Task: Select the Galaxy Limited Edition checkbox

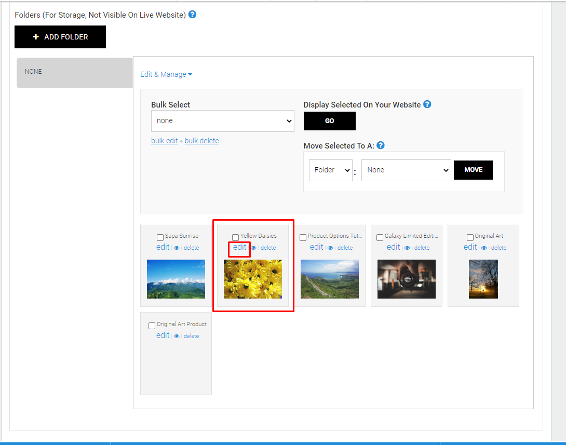Action: click(379, 237)
